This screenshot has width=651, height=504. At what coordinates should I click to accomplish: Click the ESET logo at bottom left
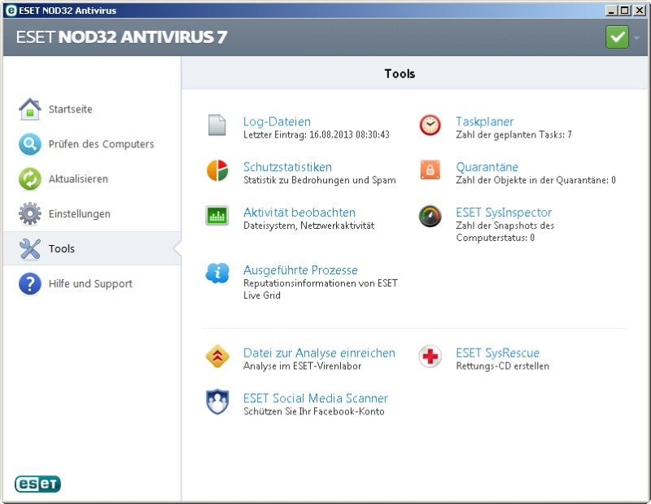[x=37, y=484]
